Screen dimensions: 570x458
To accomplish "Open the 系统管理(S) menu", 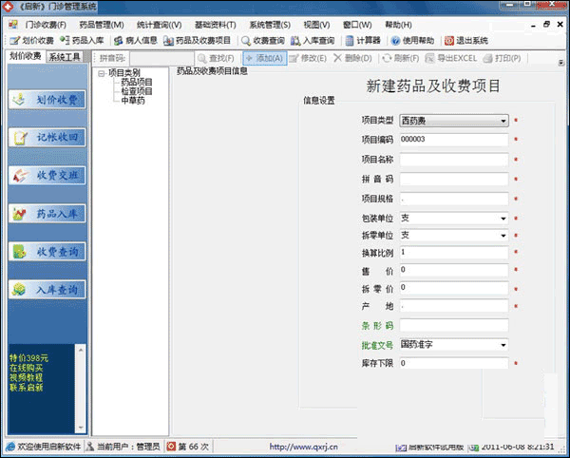I will tap(270, 25).
